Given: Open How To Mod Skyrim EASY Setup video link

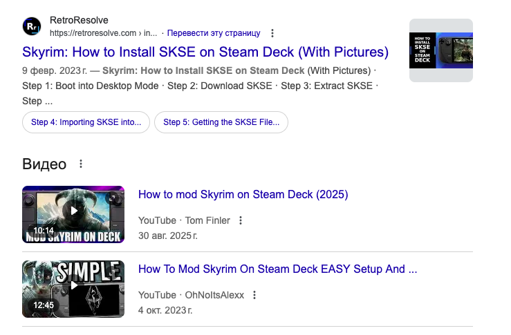Looking at the screenshot, I should coord(277,269).
